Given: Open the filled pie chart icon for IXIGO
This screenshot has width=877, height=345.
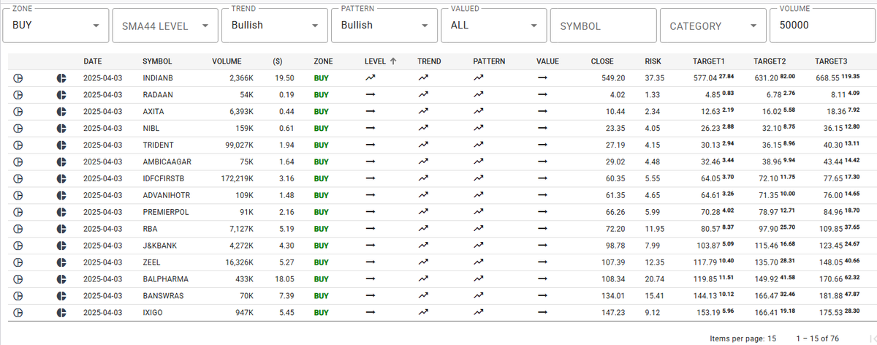Looking at the screenshot, I should click(x=61, y=312).
